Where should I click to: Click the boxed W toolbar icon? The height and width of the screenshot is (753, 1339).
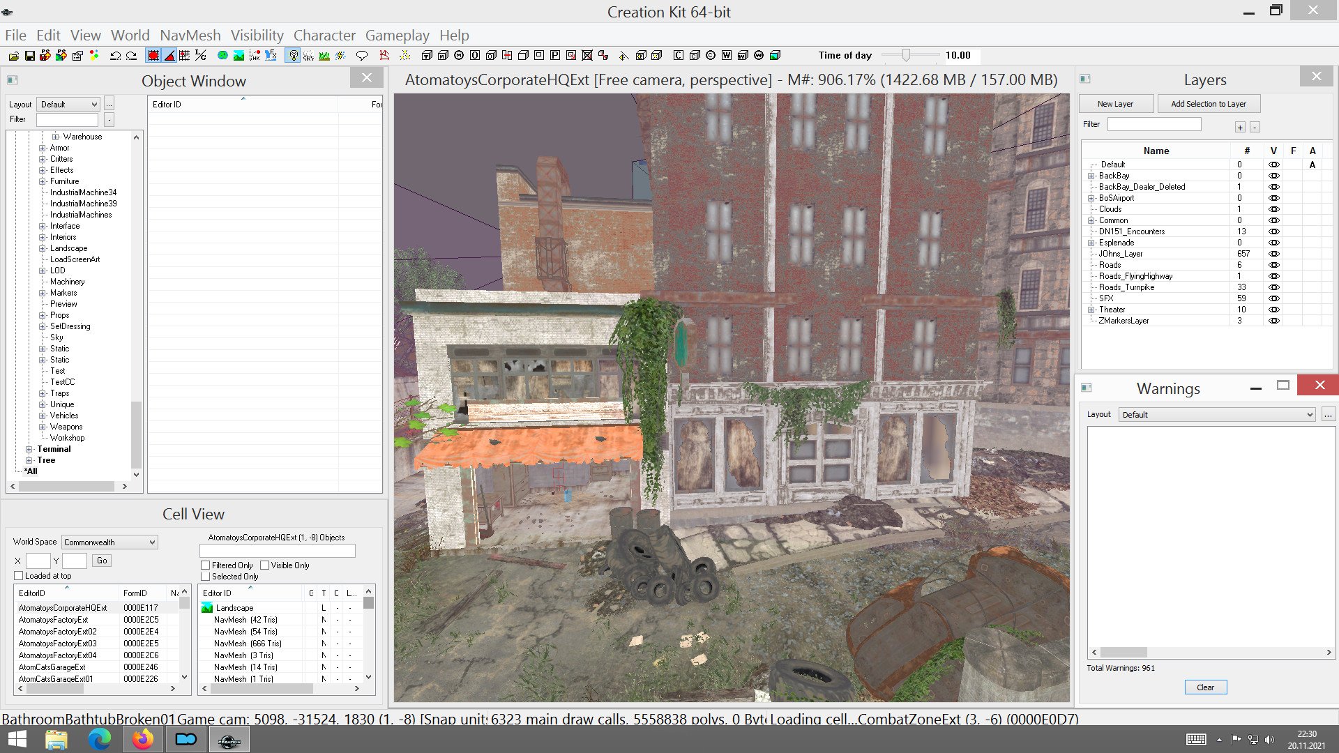pos(727,55)
